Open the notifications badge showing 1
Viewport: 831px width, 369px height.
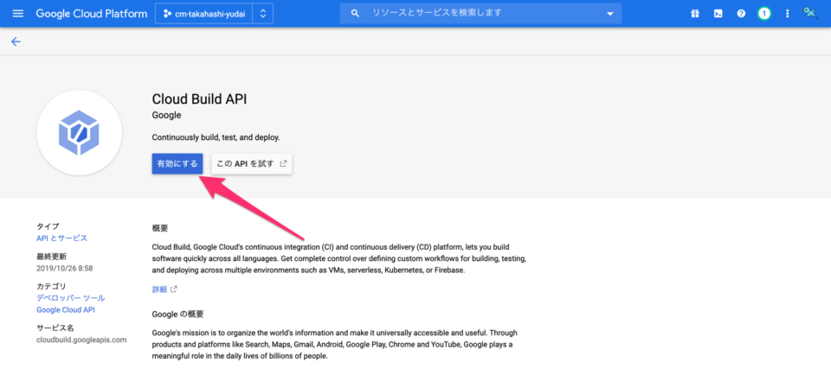[x=763, y=14]
